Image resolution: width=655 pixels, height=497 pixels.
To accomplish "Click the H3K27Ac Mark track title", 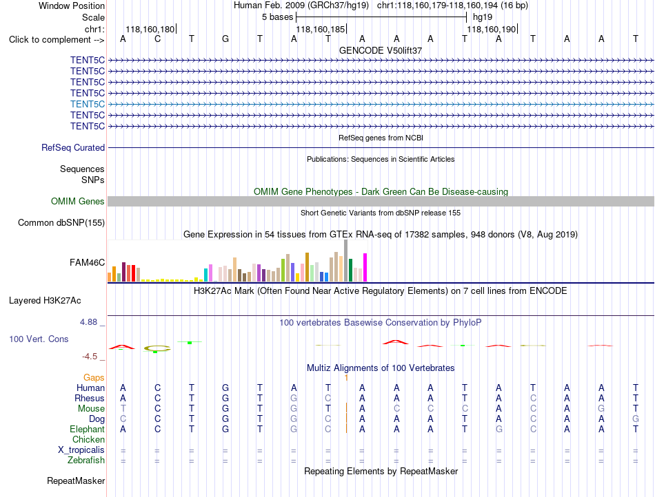I will click(381, 290).
